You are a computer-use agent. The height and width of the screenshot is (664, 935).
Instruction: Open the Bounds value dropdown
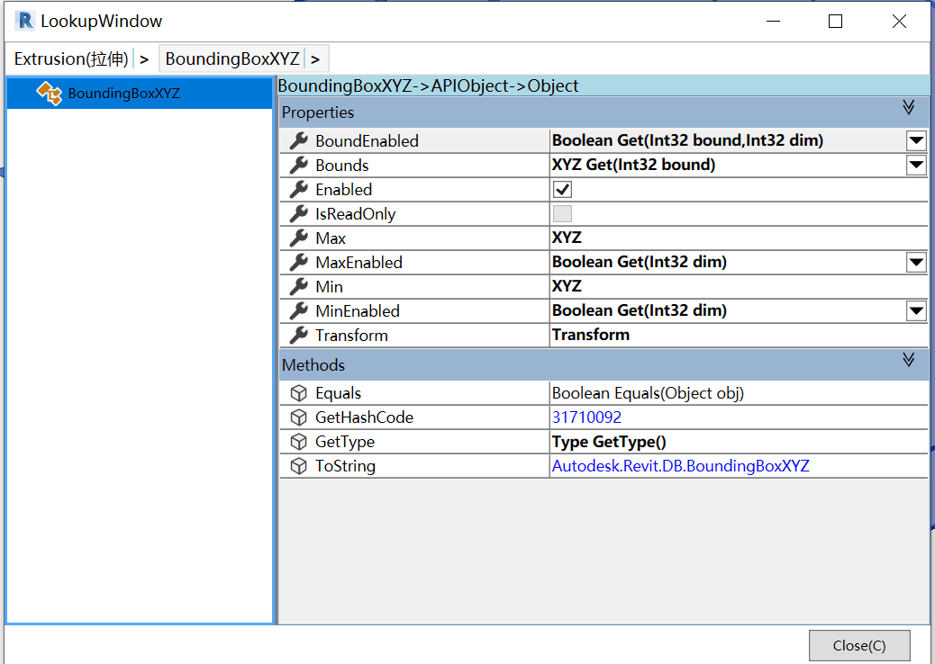pos(916,165)
